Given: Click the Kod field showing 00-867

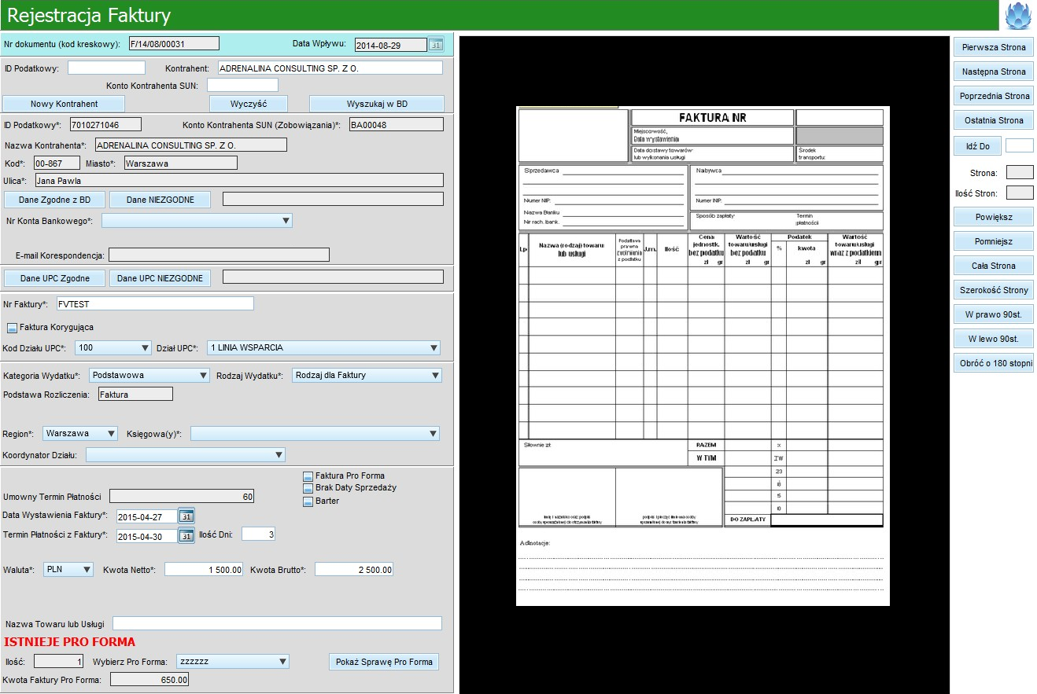Looking at the screenshot, I should 57,163.
